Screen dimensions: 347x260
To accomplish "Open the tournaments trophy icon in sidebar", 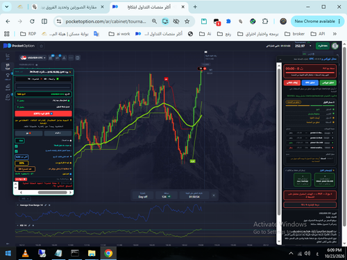I will pos(8,76).
